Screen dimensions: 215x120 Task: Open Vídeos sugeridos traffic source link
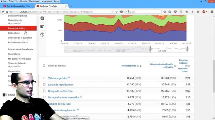click(58, 78)
